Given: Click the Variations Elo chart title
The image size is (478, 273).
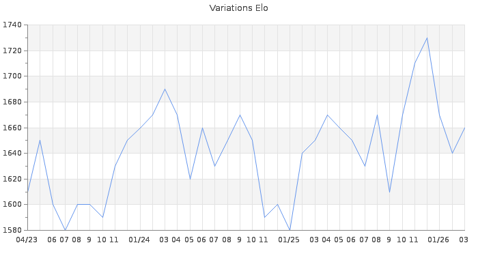Looking at the screenshot, I should [x=238, y=8].
